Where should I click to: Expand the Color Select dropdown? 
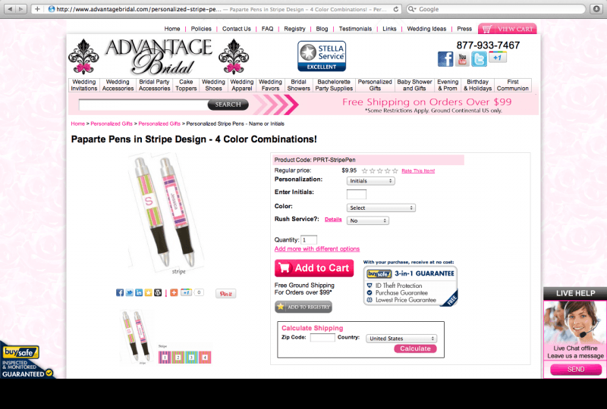[381, 208]
